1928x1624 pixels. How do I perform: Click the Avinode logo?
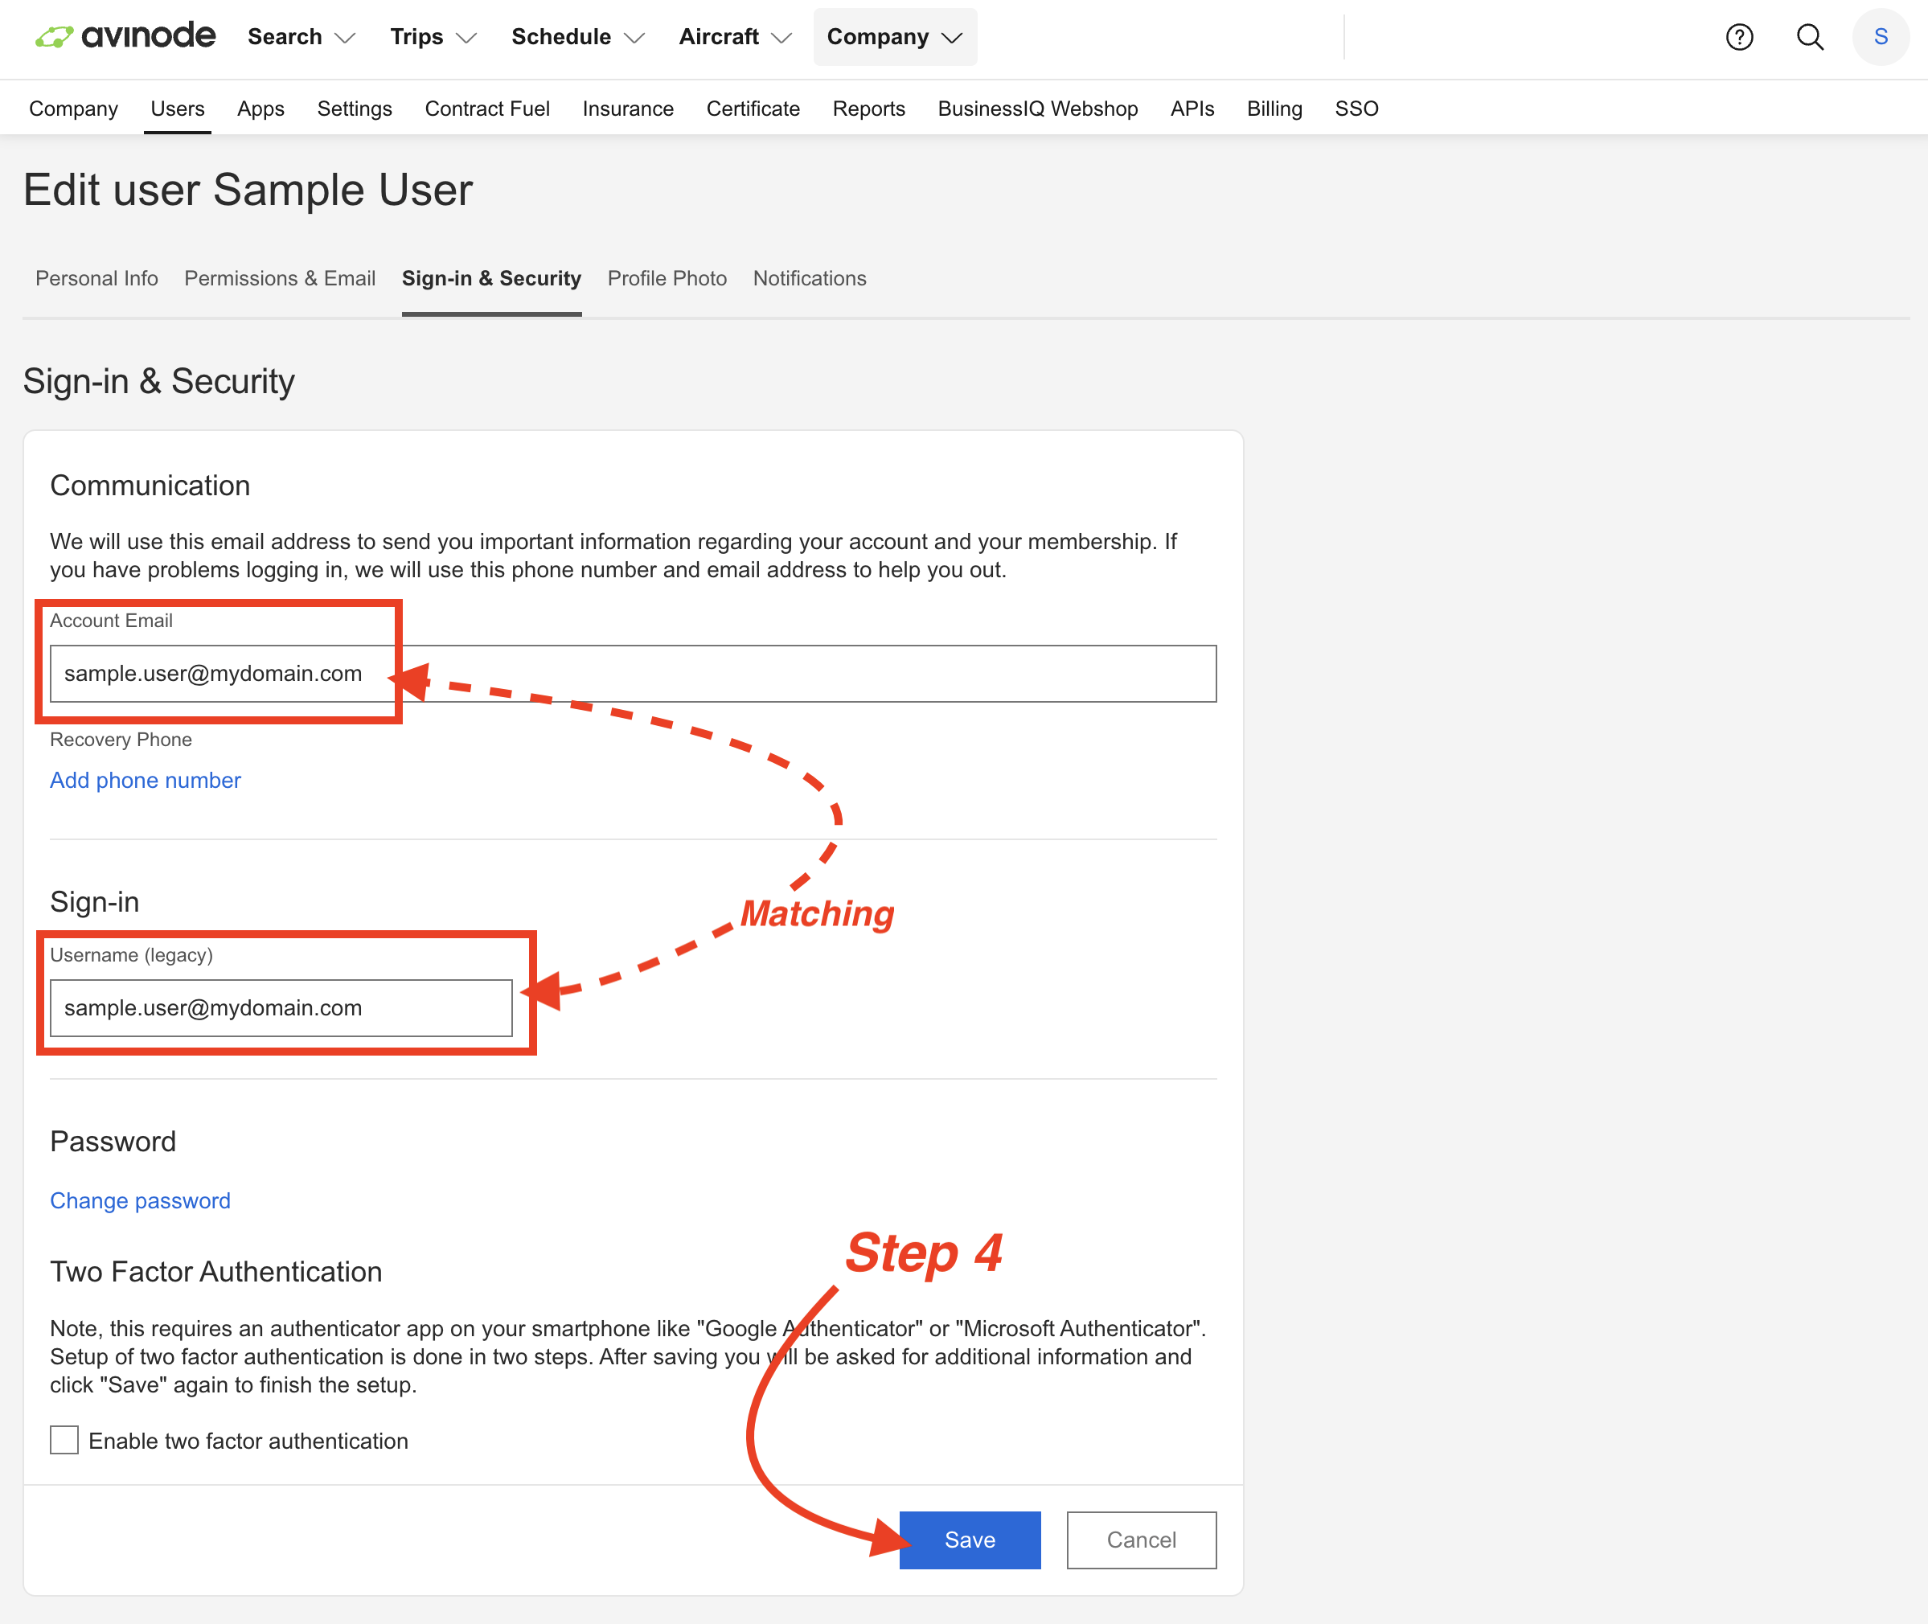[125, 36]
